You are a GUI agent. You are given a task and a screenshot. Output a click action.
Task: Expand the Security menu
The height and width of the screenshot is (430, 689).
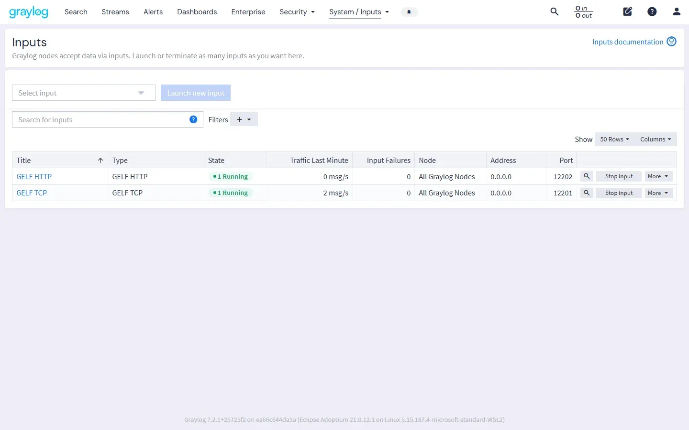[x=297, y=12]
